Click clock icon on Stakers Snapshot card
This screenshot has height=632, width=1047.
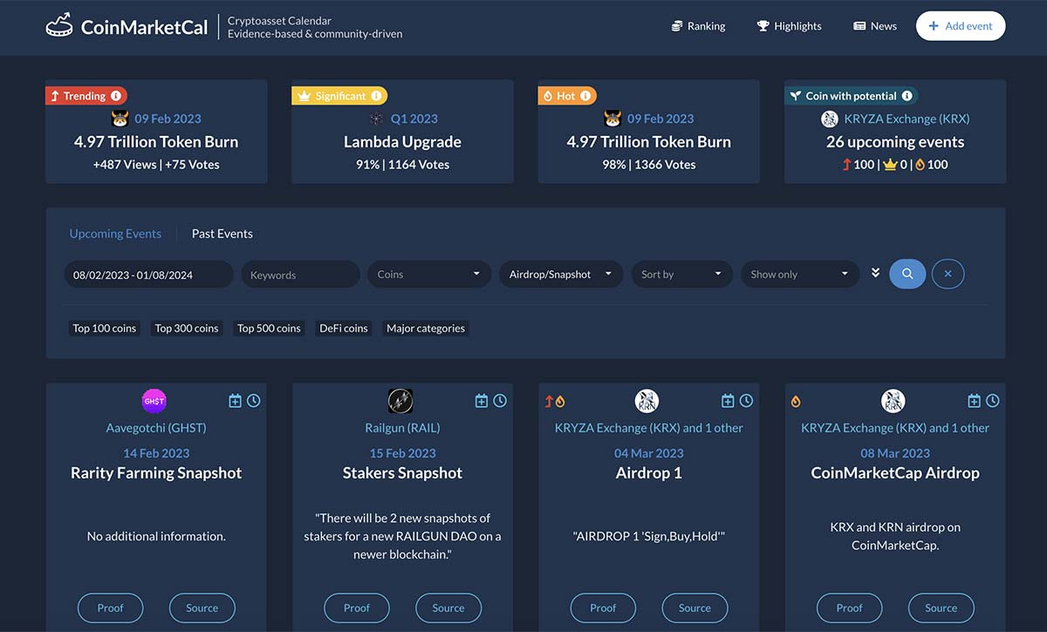[x=500, y=401]
